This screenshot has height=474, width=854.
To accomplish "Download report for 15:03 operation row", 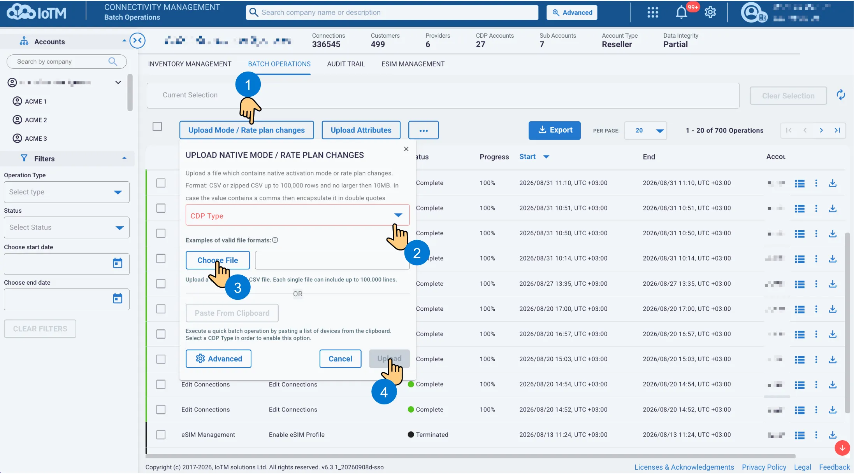I will 833,359.
